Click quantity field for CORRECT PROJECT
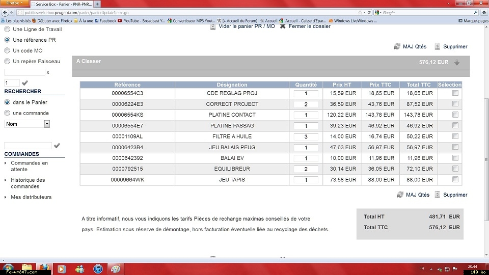 (x=306, y=104)
